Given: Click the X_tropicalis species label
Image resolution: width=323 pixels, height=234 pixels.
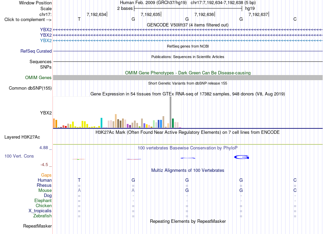Looking at the screenshot, I should (40, 211).
